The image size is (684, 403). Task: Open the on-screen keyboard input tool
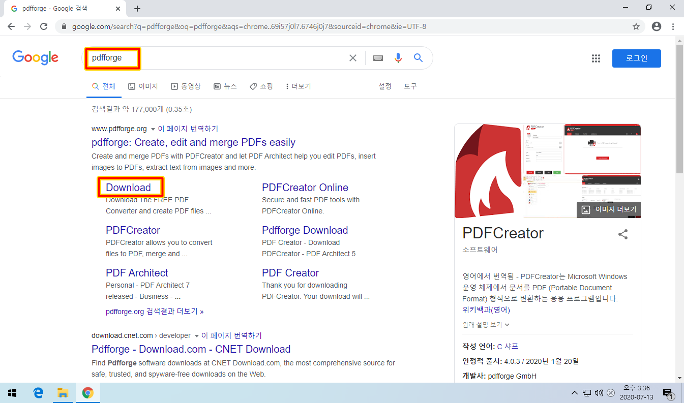(378, 58)
